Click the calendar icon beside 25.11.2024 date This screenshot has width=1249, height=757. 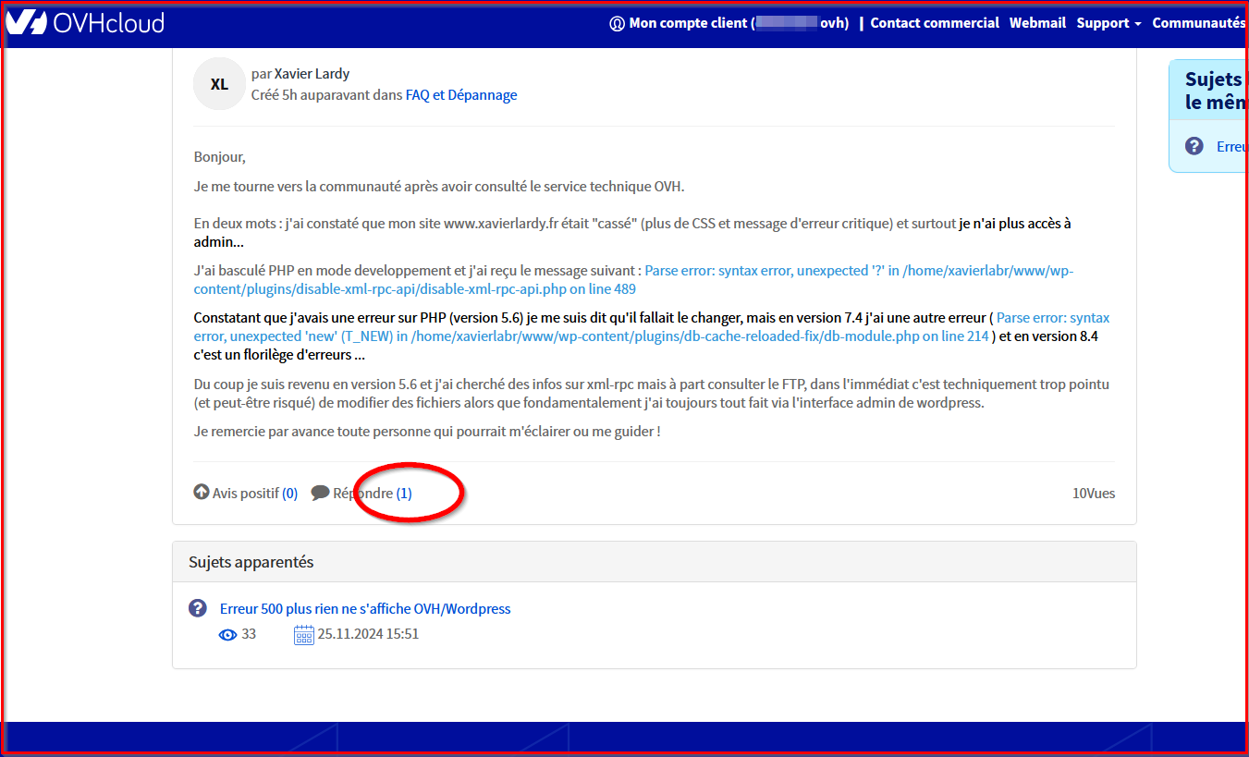click(303, 635)
